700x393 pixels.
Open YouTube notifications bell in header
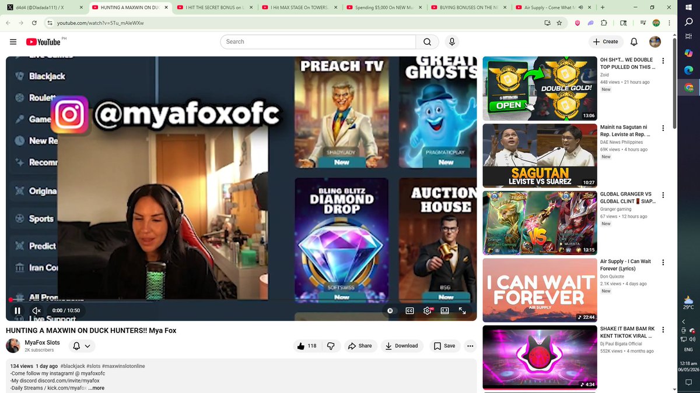click(634, 42)
